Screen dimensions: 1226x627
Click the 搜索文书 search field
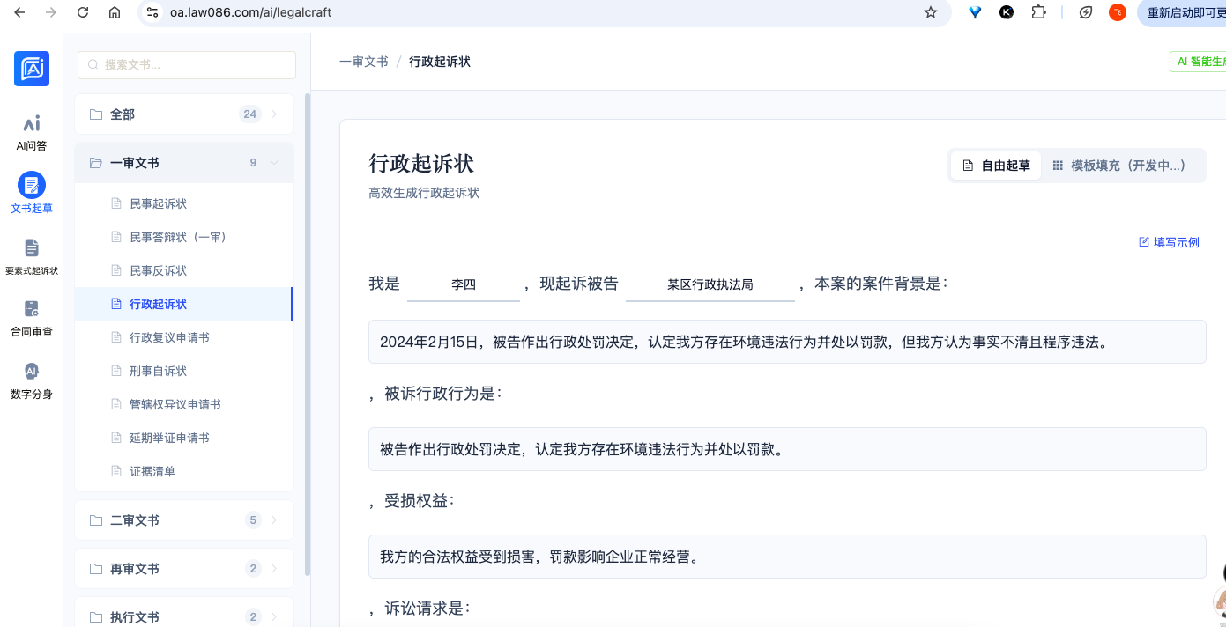click(187, 64)
